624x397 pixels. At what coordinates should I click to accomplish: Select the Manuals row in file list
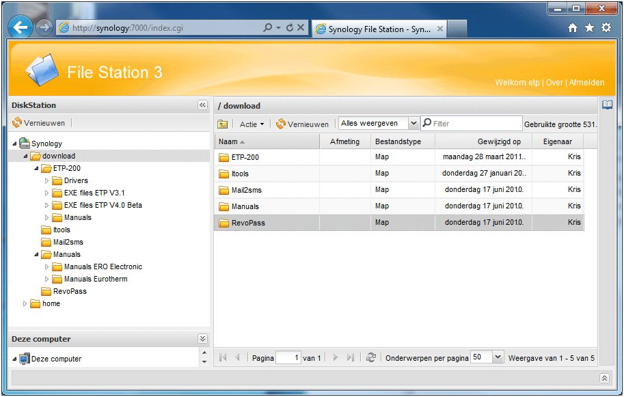(x=399, y=206)
